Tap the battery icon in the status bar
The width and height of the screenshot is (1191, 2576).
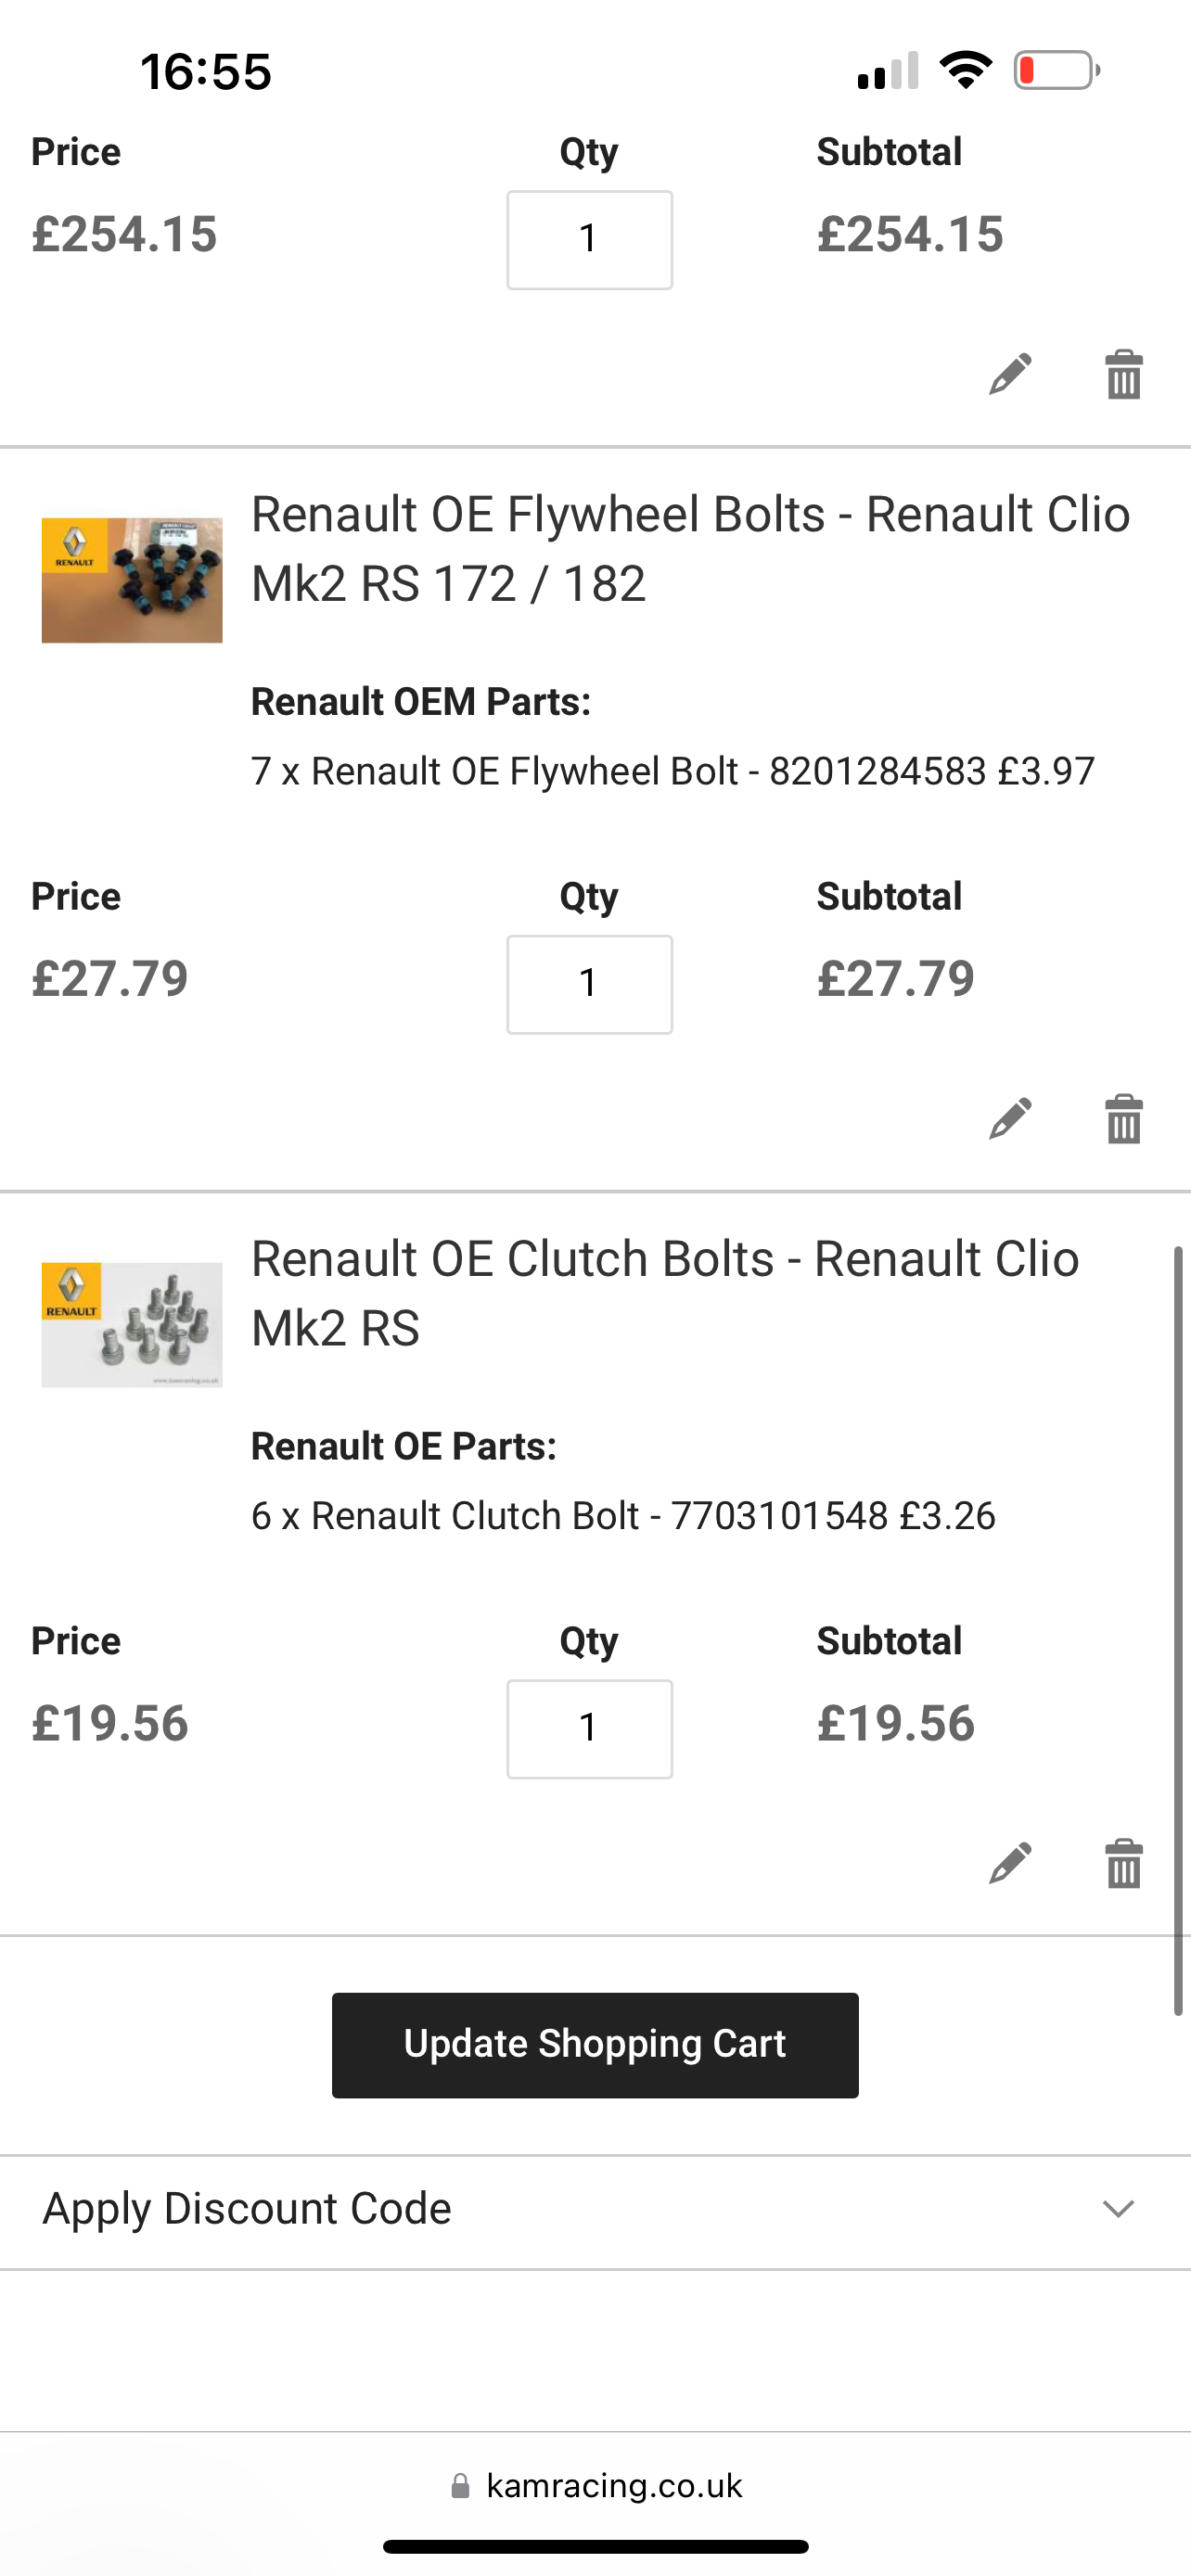pos(1057,70)
